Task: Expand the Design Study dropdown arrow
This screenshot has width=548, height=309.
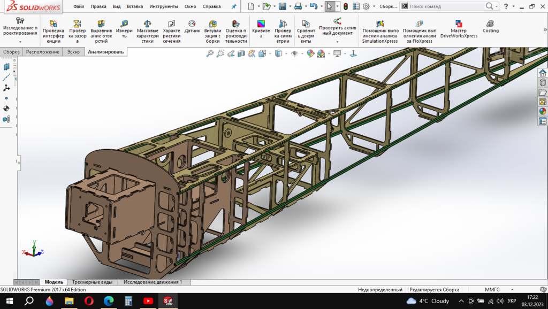Action: [20, 42]
